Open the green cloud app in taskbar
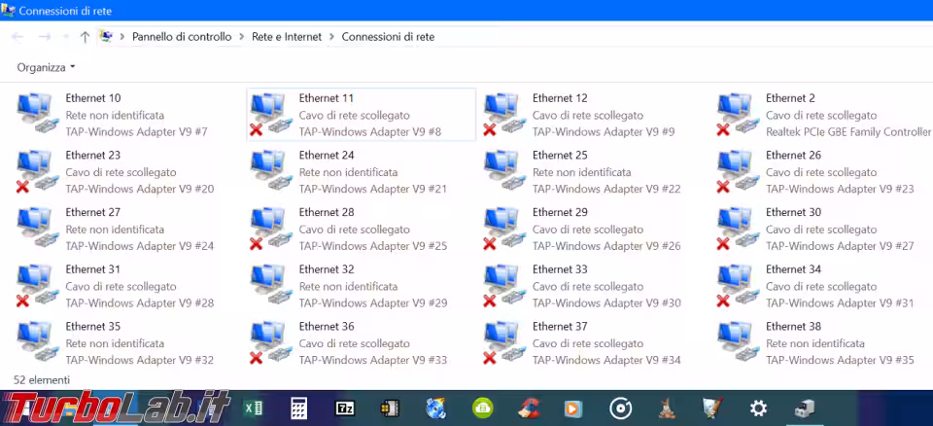The height and width of the screenshot is (426, 933). pos(482,408)
